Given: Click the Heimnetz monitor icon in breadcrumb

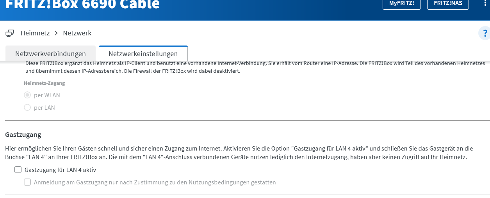Looking at the screenshot, I should pos(10,33).
